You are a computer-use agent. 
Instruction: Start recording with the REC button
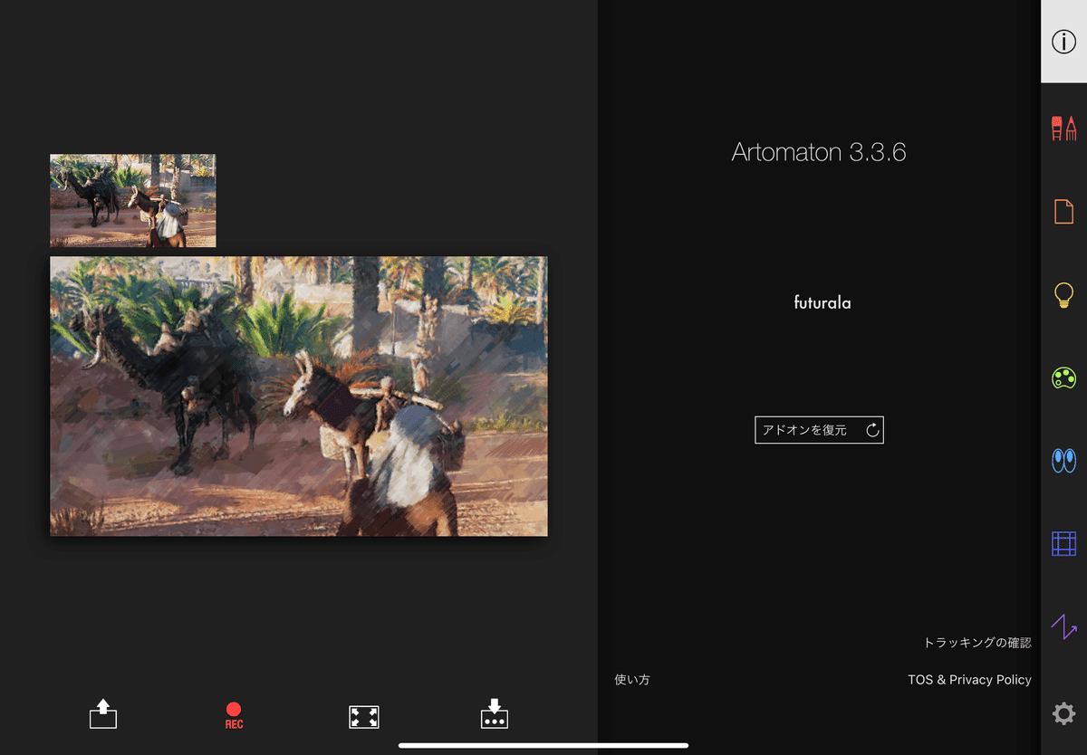(234, 715)
